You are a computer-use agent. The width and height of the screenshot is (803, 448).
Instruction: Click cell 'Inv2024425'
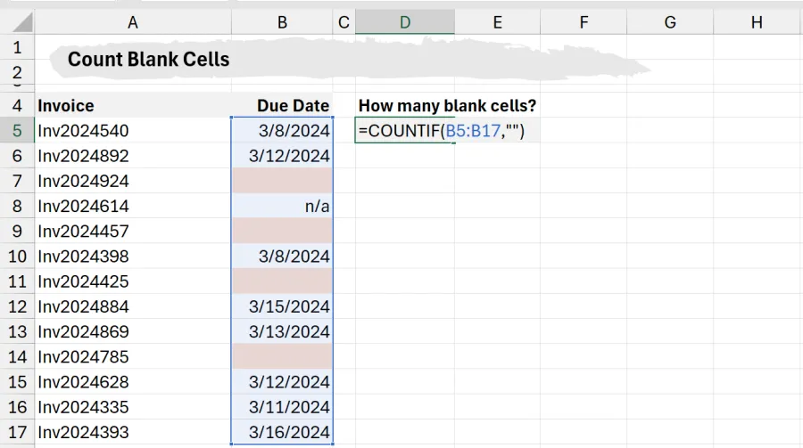[x=133, y=281]
